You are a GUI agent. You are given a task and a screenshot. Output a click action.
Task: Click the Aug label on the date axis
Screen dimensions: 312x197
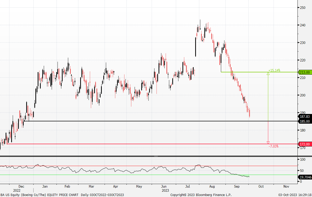coord(212,187)
